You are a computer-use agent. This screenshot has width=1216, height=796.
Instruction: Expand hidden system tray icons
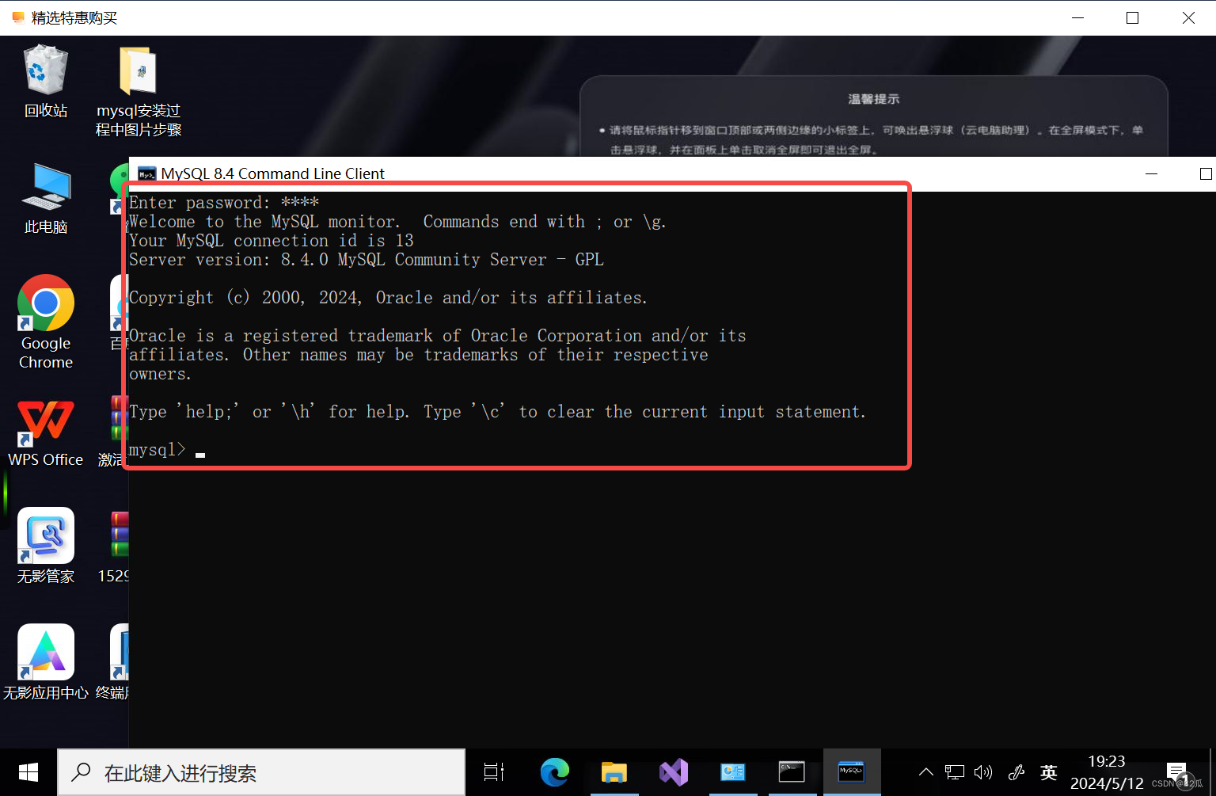pyautogui.click(x=925, y=772)
